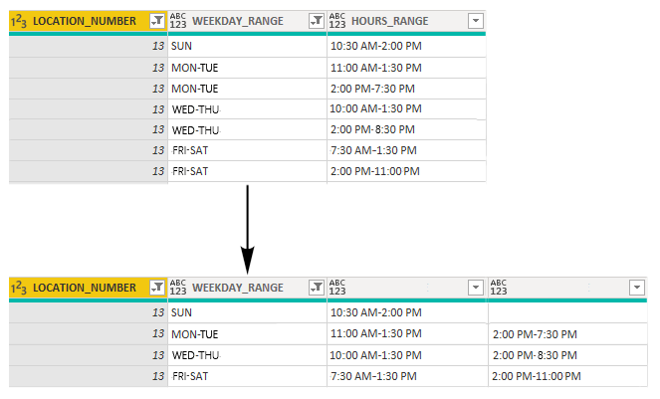Open the WEEKDAY_RANGE filter button in lower table
660x399 pixels.
point(317,287)
